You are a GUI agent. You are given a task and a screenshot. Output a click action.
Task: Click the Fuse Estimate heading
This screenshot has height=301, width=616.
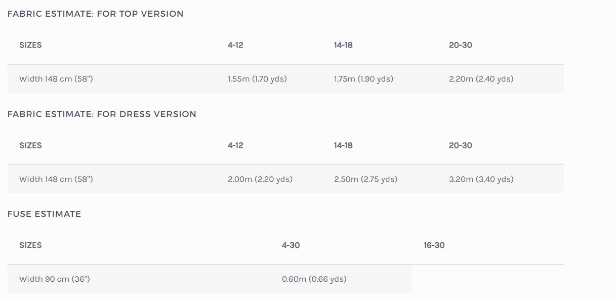point(44,214)
